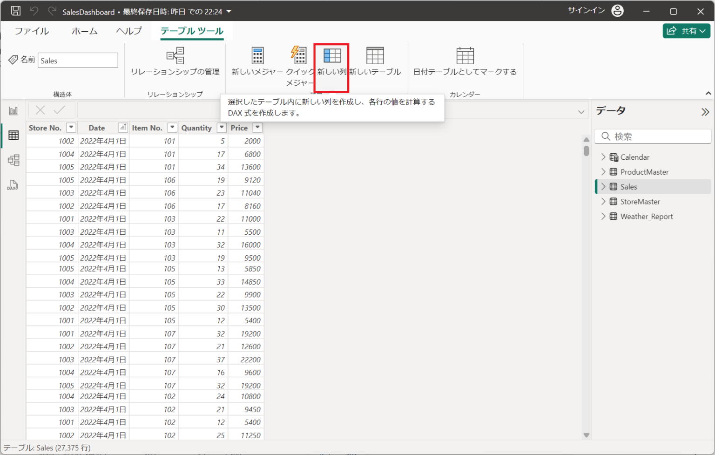This screenshot has width=715, height=455.
Task: Collapse the Data pane with double chevron
Action: pos(705,112)
